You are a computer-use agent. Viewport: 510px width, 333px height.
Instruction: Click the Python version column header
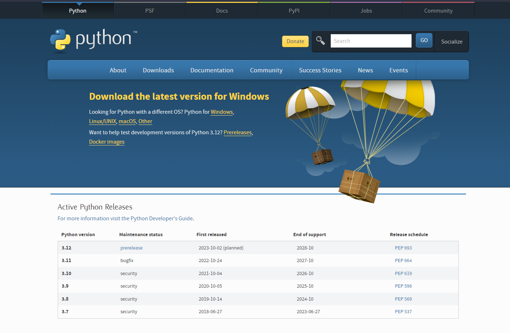point(78,235)
